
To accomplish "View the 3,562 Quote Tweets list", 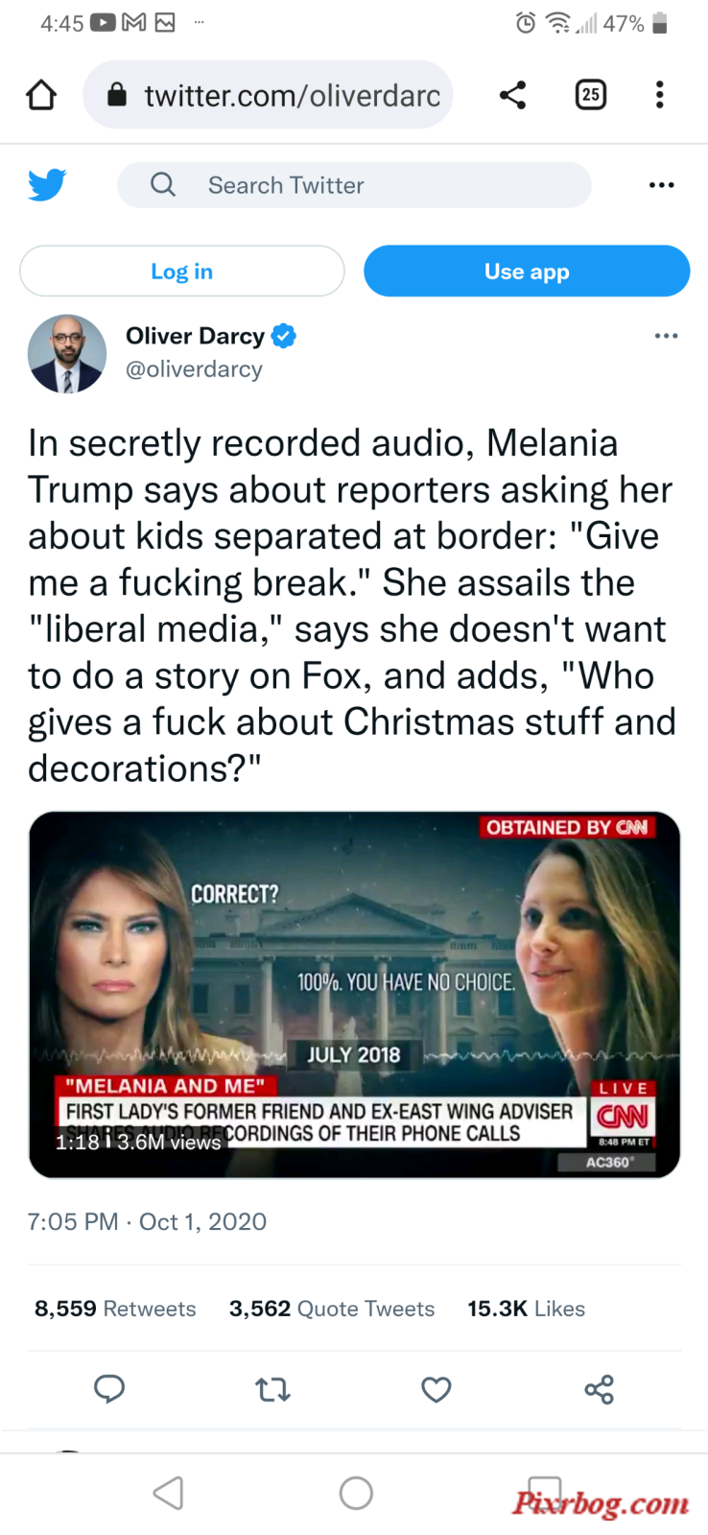I will point(332,1309).
